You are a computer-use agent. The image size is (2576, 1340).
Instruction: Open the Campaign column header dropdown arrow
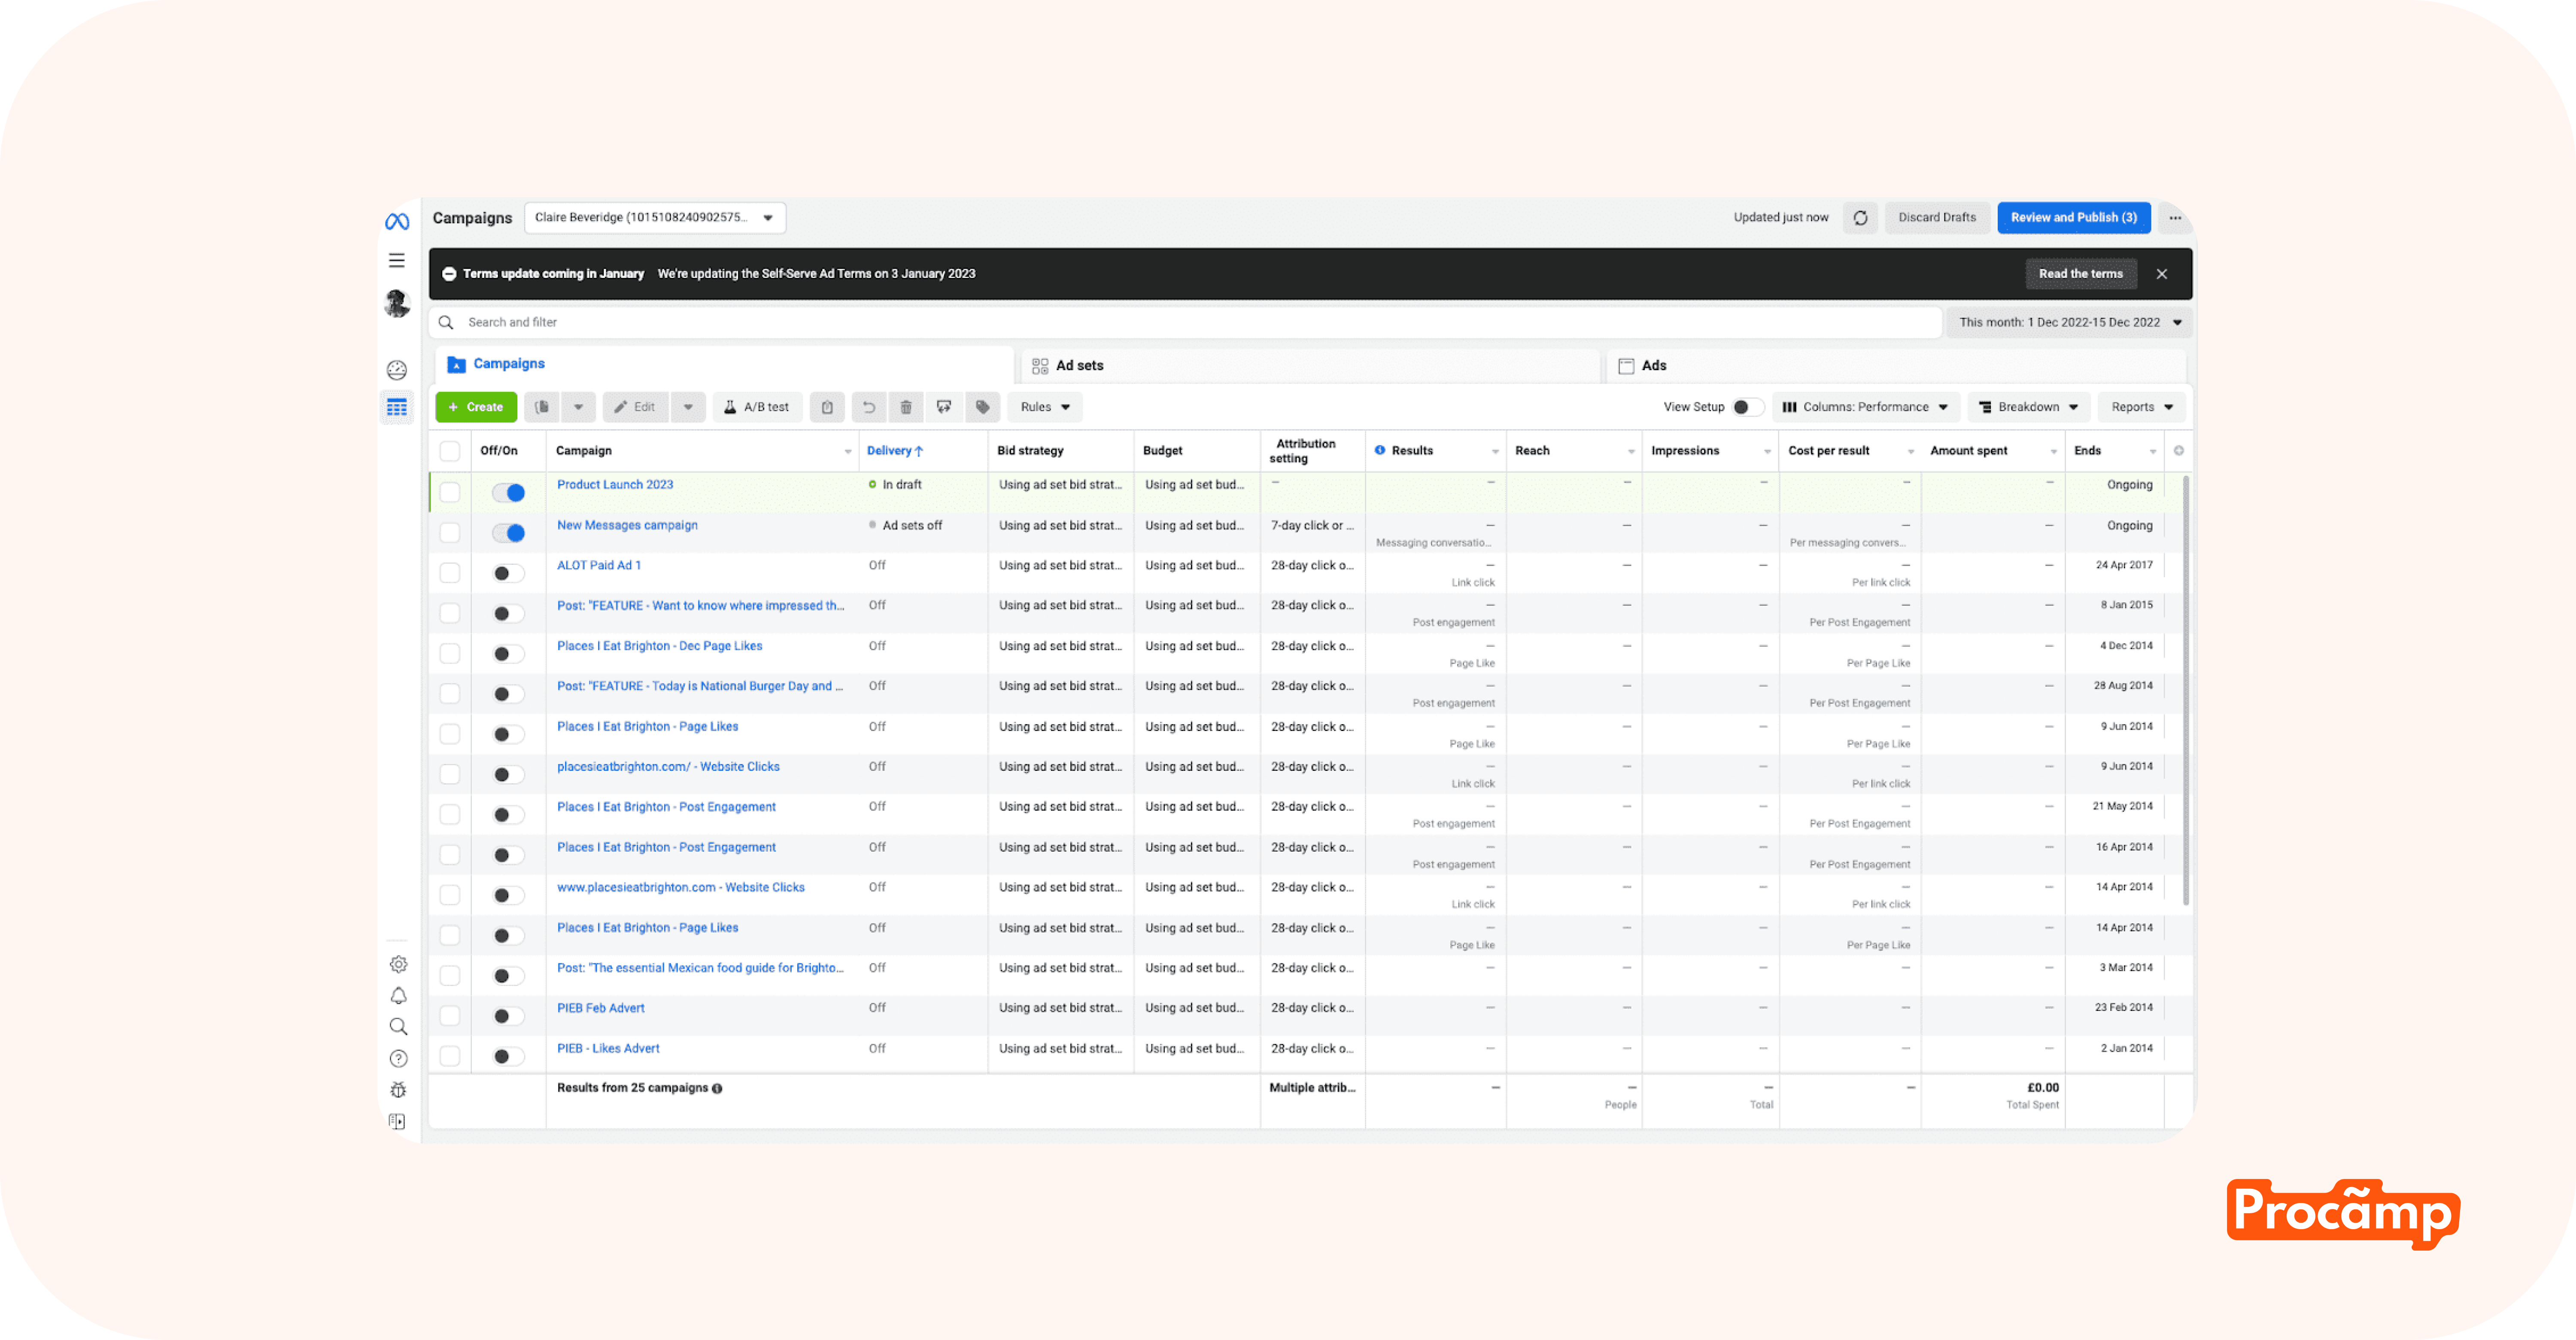tap(848, 452)
